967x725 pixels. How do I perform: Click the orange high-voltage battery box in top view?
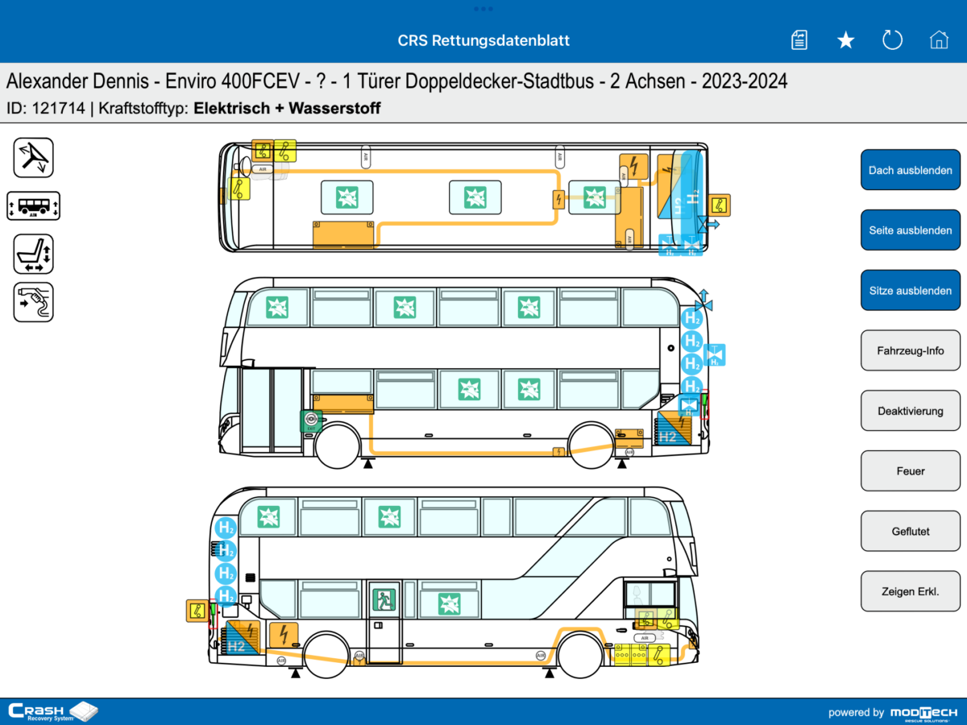coord(344,234)
